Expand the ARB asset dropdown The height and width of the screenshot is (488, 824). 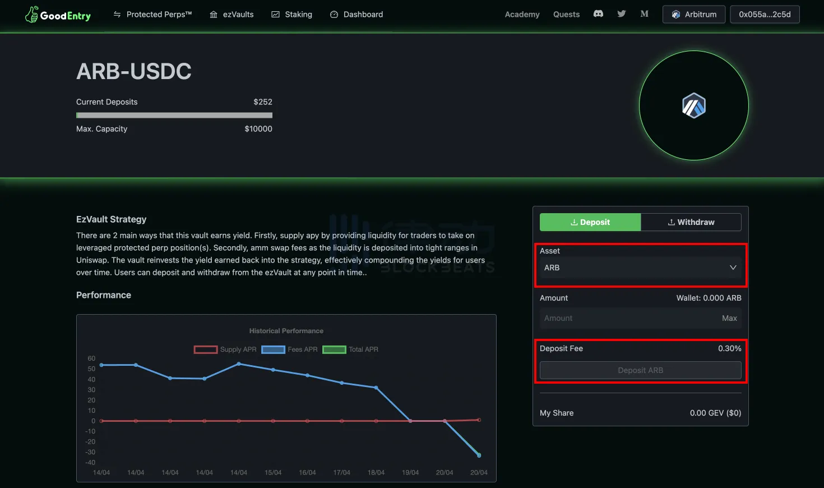pos(640,268)
